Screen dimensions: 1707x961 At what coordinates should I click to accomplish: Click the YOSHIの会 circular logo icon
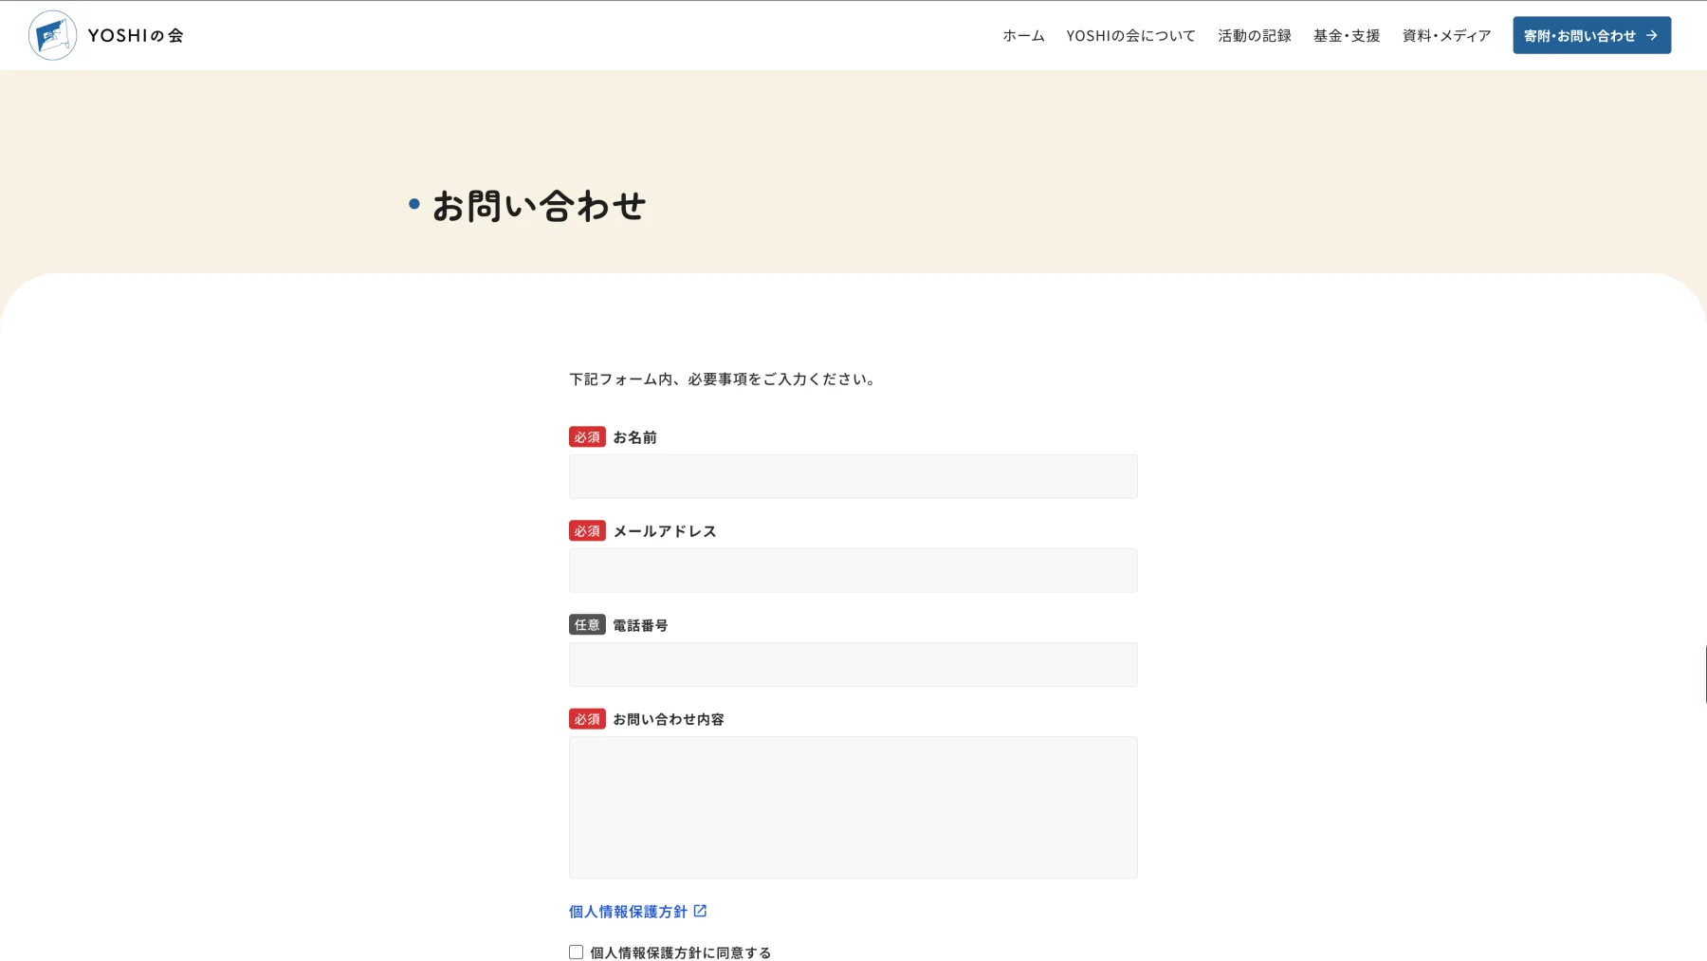click(x=52, y=35)
